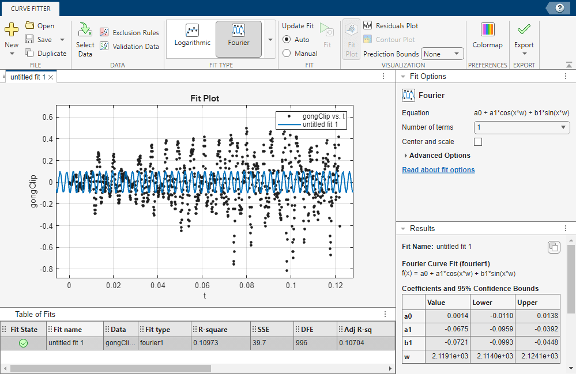Open the Prediction Bounds dropdown

click(x=442, y=54)
